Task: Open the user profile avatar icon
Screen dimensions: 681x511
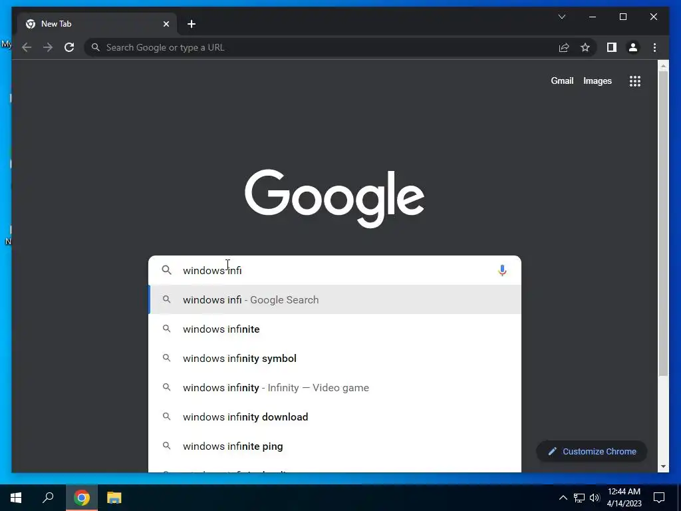Action: 633,47
